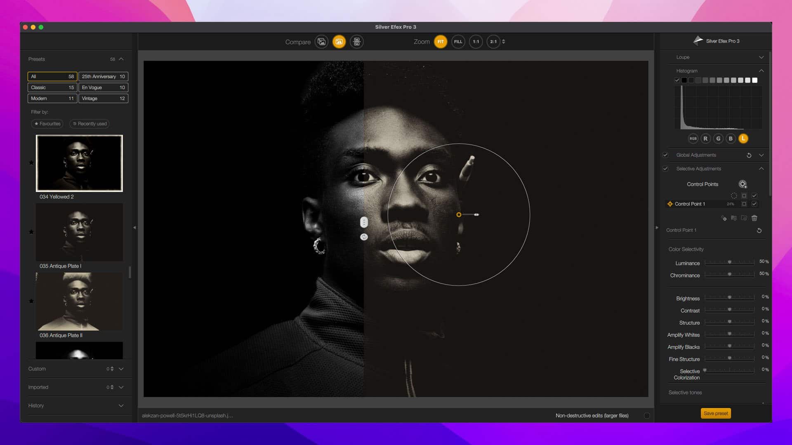Select split preview compare mode
Viewport: 792px width, 445px height.
tap(339, 42)
